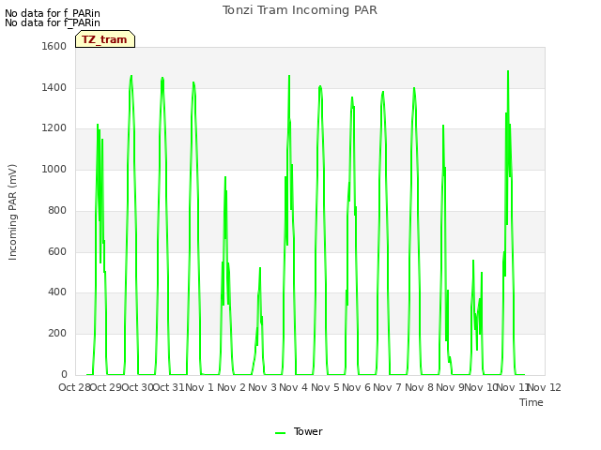Click the Oct 29 PAR peak near 1460
The height and width of the screenshot is (450, 601).
coord(131,76)
